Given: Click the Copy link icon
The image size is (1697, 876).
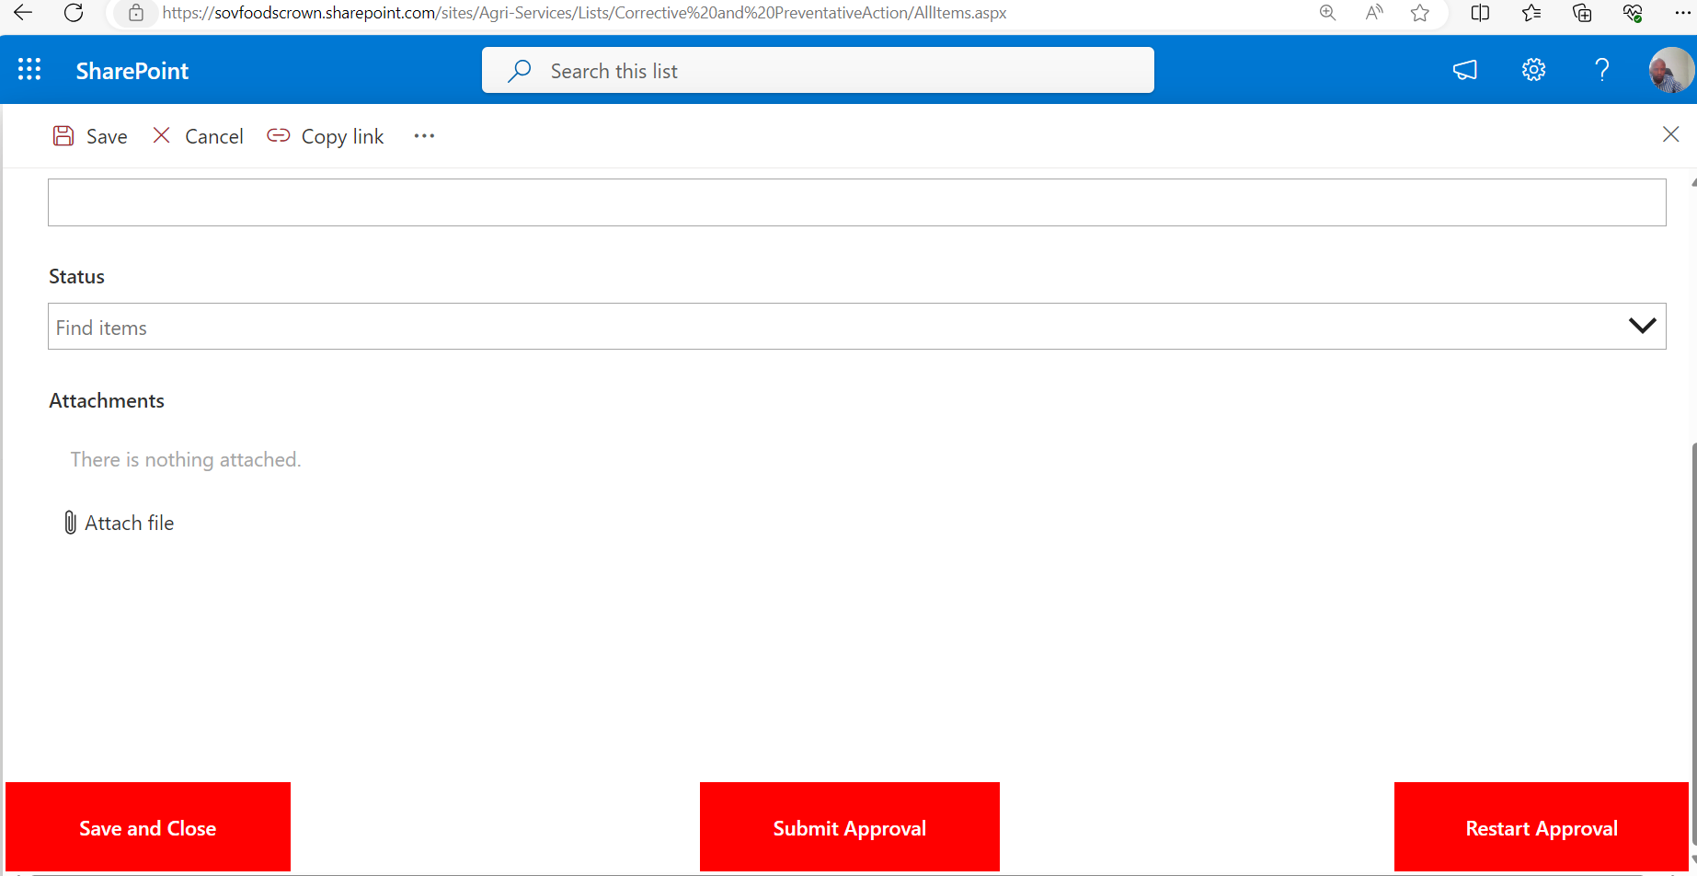Looking at the screenshot, I should [x=278, y=135].
